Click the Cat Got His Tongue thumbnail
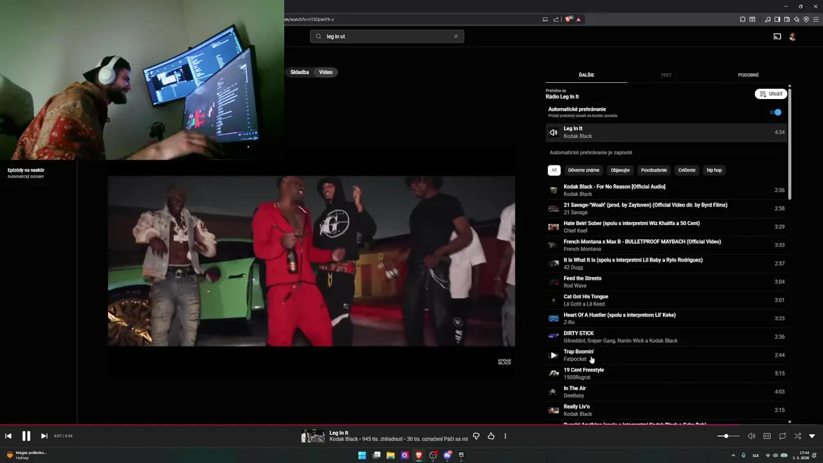The image size is (823, 463). (x=554, y=300)
